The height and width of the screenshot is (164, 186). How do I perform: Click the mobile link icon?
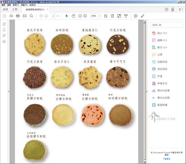pos(173,10)
